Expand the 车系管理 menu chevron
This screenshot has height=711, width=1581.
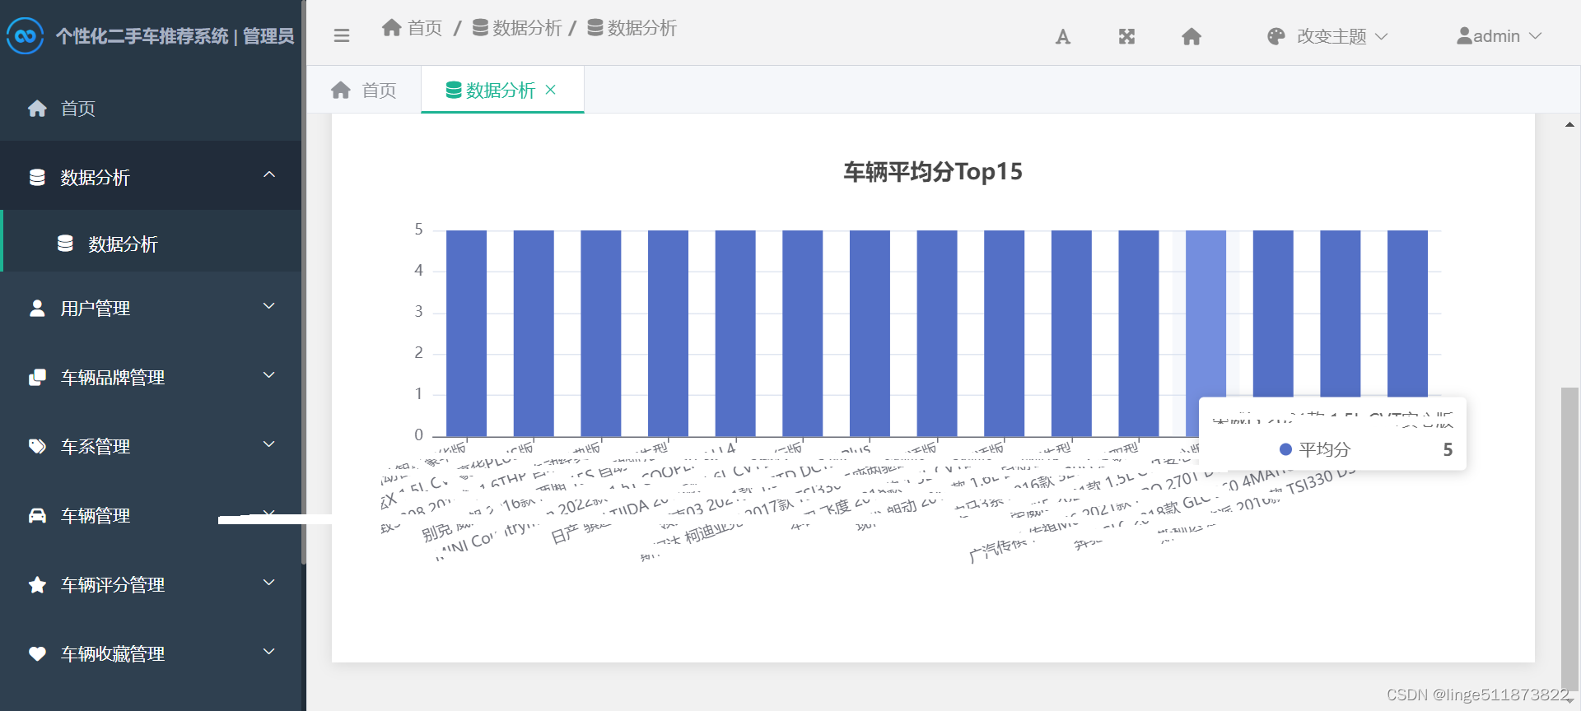pos(269,444)
